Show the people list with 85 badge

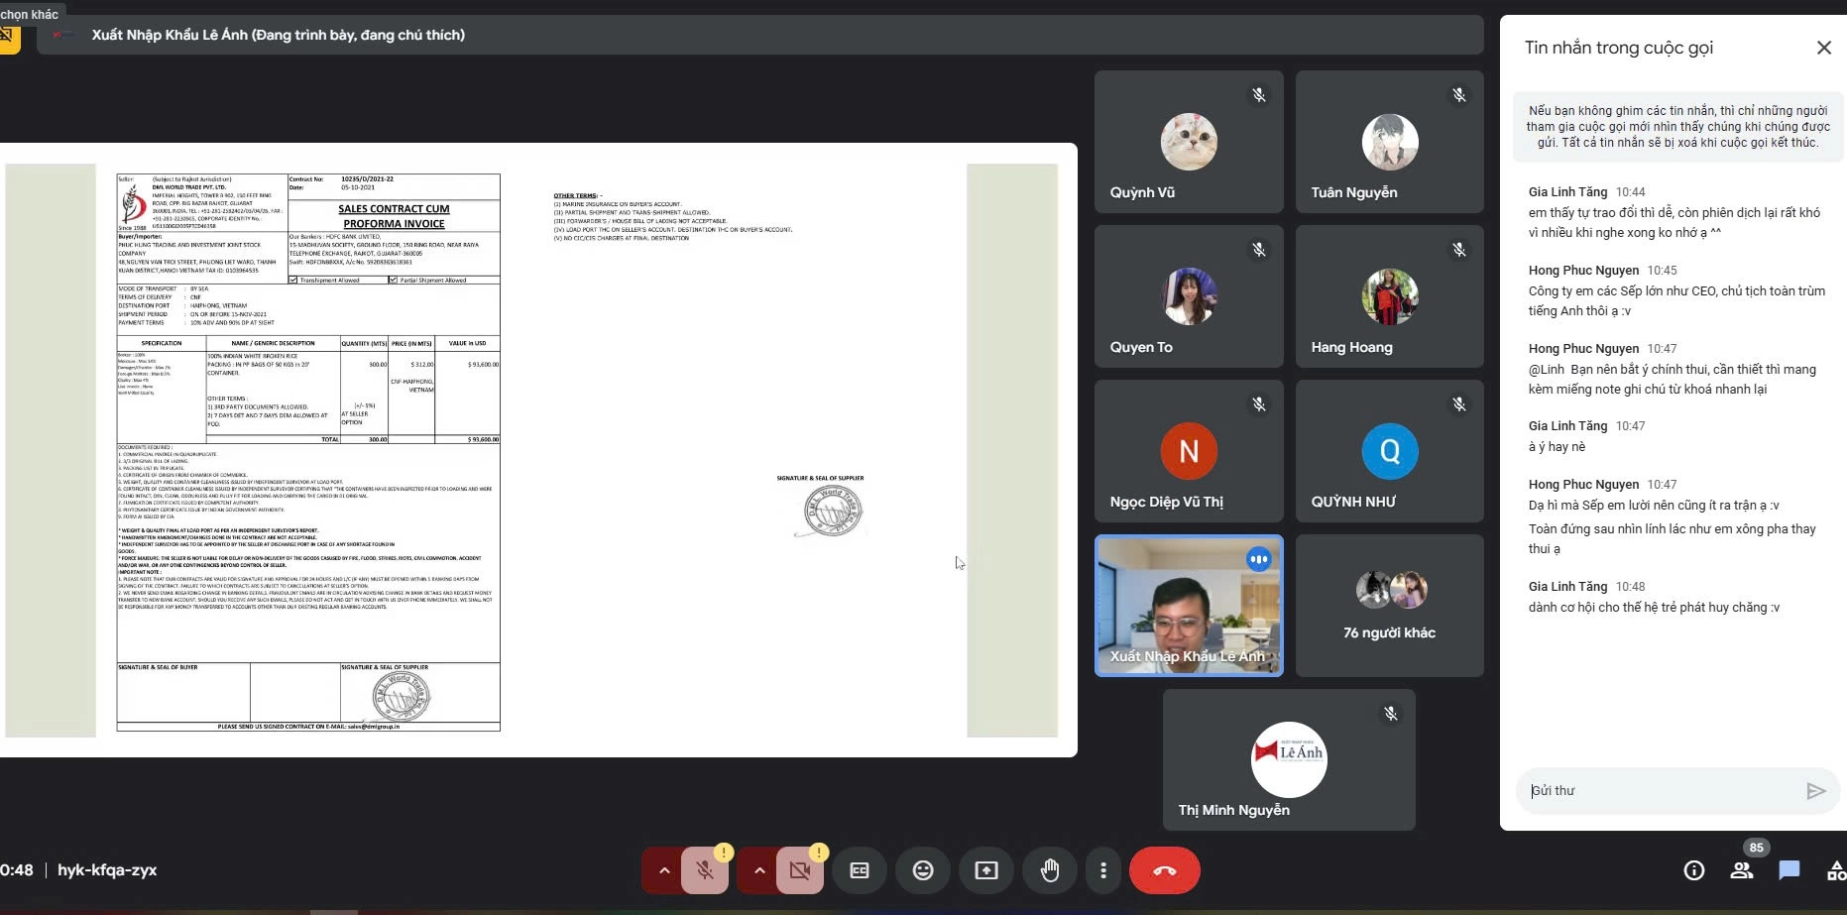tap(1741, 870)
